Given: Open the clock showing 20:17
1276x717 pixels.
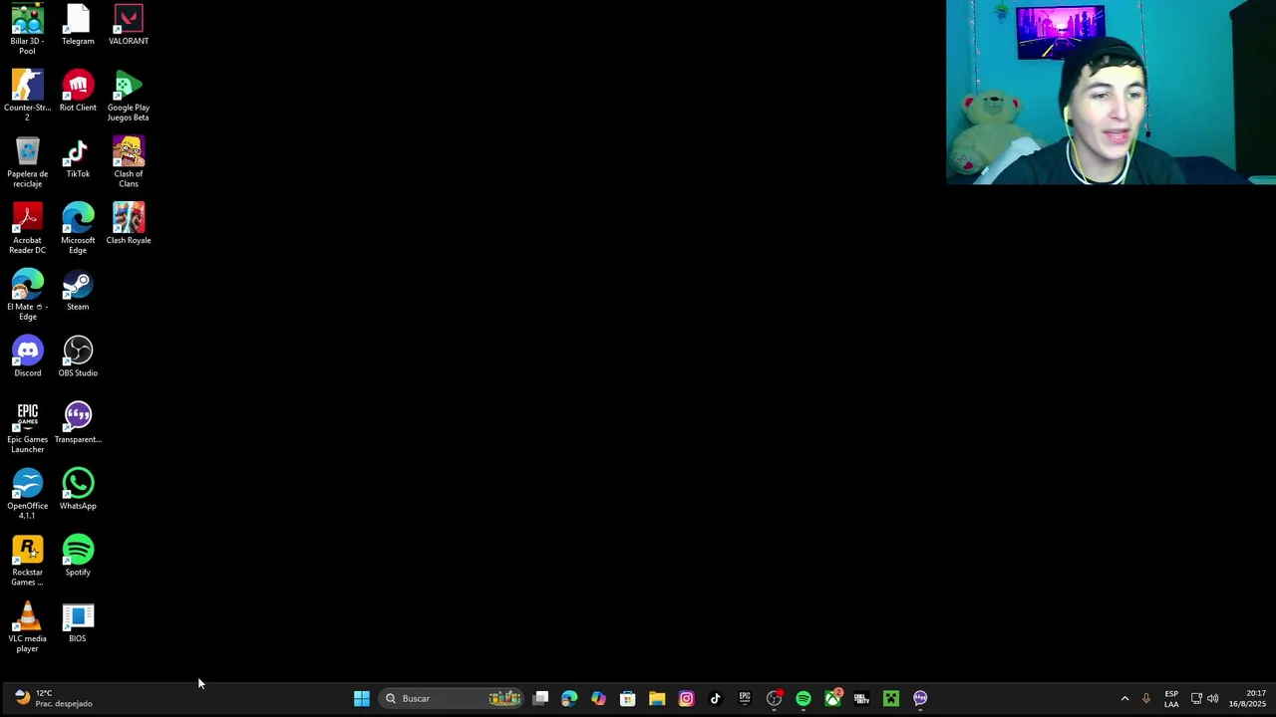Looking at the screenshot, I should (1247, 699).
